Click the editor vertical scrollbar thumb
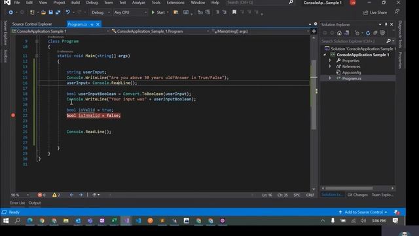419x236 pixels. tap(314, 94)
